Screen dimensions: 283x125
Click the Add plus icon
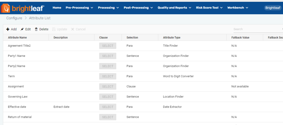coord(8,29)
